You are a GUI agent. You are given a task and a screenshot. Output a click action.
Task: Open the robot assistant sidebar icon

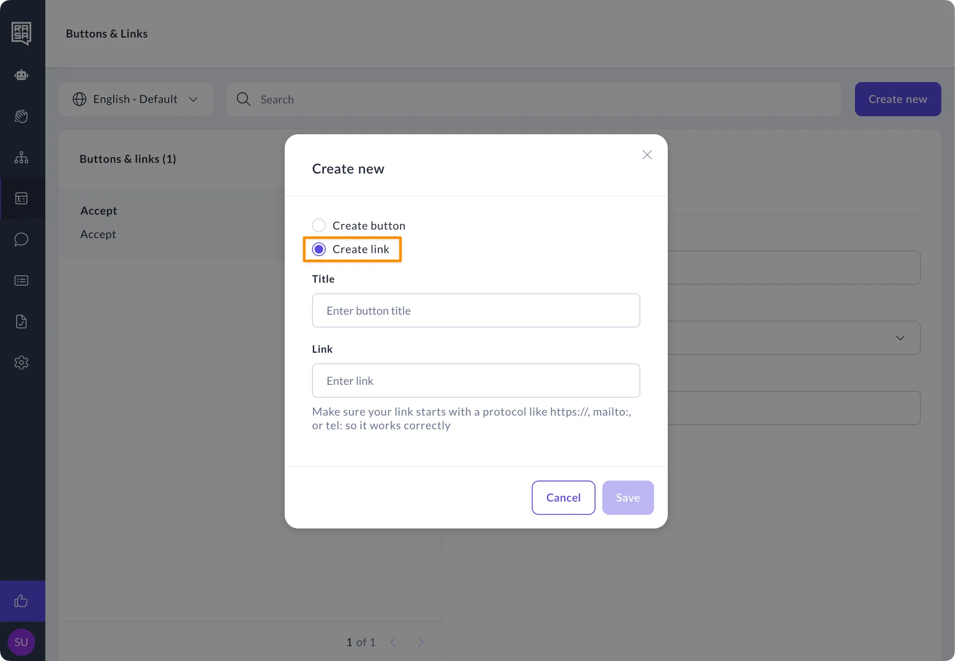point(21,75)
